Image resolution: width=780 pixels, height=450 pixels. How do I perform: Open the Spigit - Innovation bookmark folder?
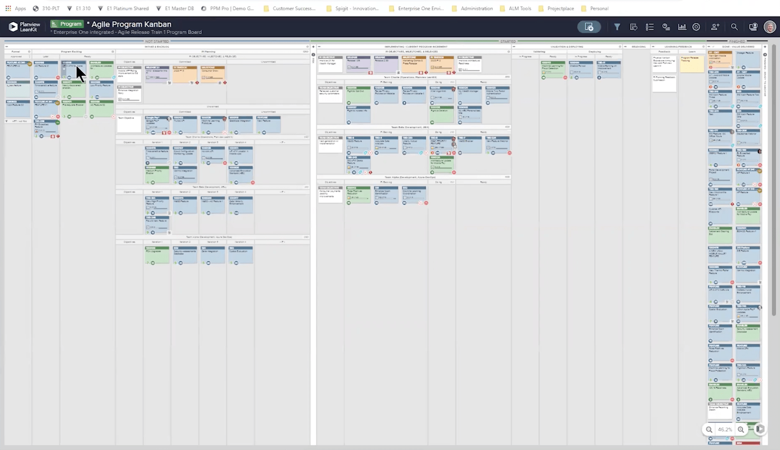[x=353, y=8]
